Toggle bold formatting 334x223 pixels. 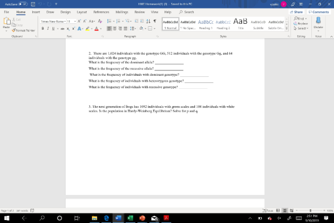point(42,29)
